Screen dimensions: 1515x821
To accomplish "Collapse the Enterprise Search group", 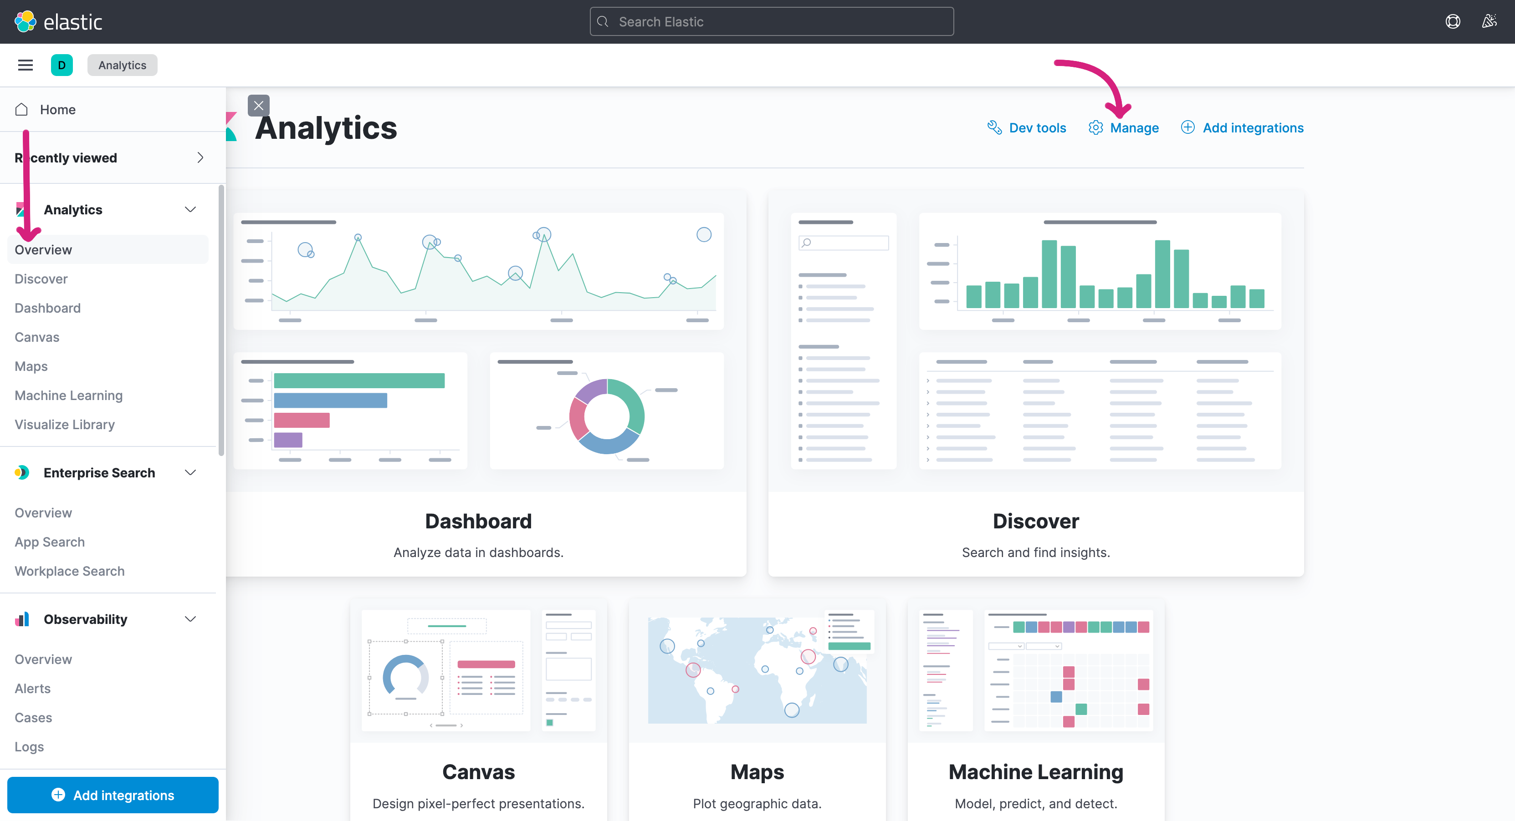I will click(190, 472).
